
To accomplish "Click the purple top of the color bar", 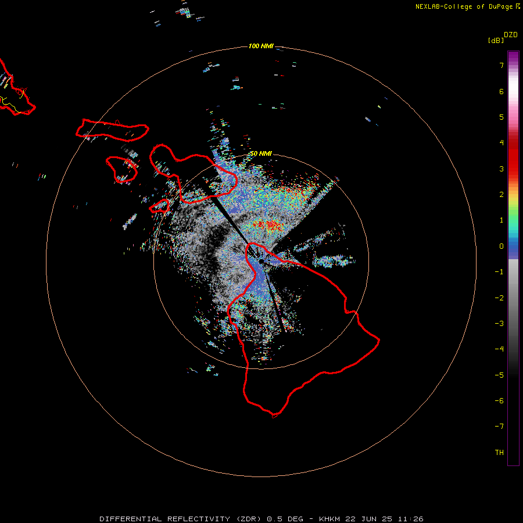I will tap(513, 57).
